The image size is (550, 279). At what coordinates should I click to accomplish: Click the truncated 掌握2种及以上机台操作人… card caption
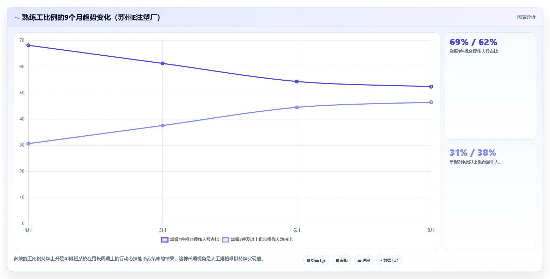point(476,162)
